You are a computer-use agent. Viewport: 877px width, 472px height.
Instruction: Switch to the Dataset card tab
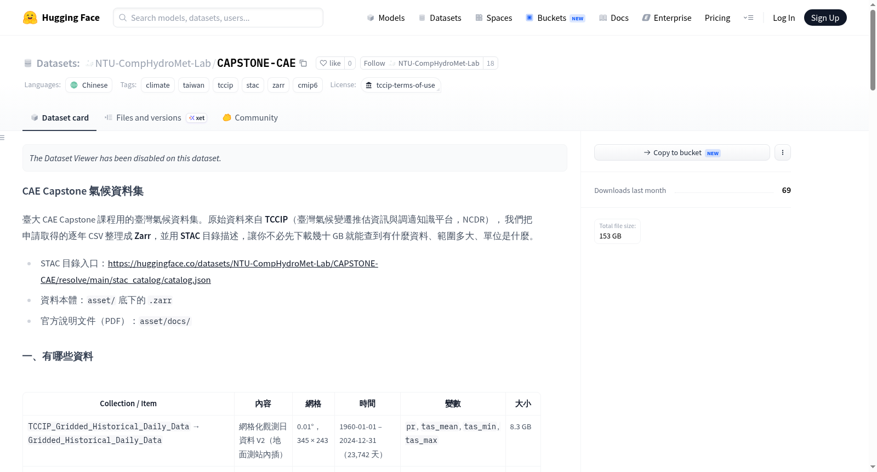coord(59,118)
